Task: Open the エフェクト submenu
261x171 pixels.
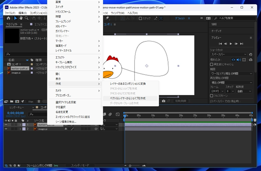Action: (x=75, y=57)
